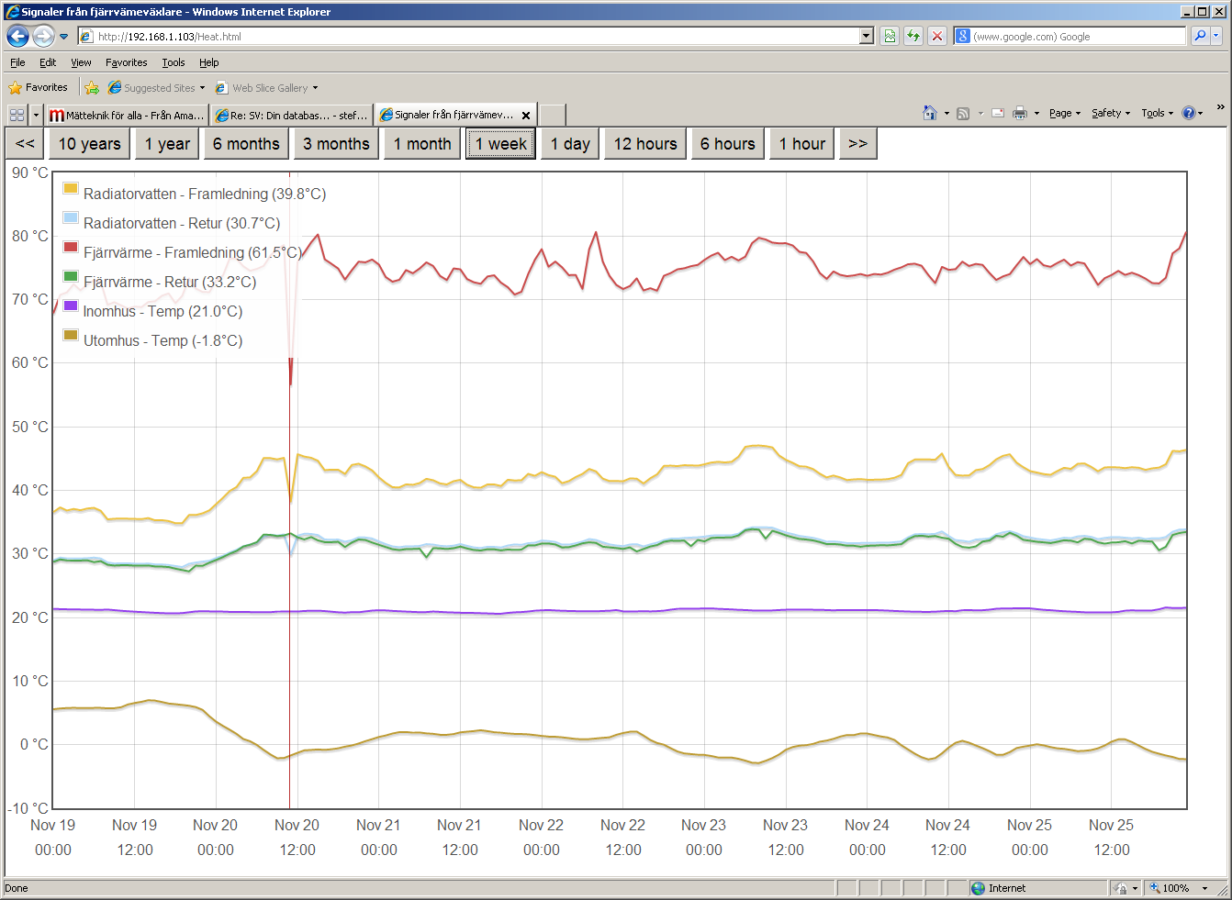Image resolution: width=1232 pixels, height=900 pixels.
Task: Click the browser Back arrow button
Action: click(x=17, y=36)
